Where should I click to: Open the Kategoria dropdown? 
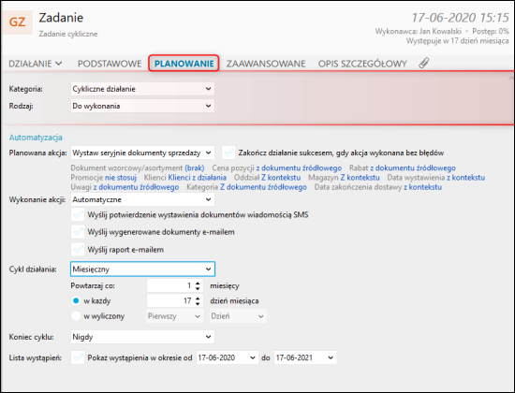pos(142,89)
